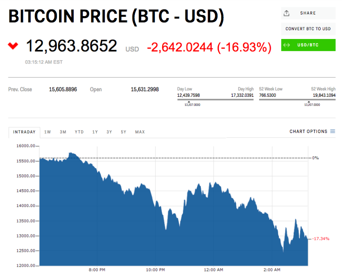Click the share upload icon
Viewport: 342px width, 276px height.
(286, 13)
